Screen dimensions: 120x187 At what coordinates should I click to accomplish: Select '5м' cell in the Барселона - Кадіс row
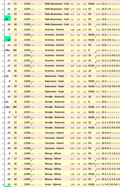pyautogui.click(x=7, y=76)
